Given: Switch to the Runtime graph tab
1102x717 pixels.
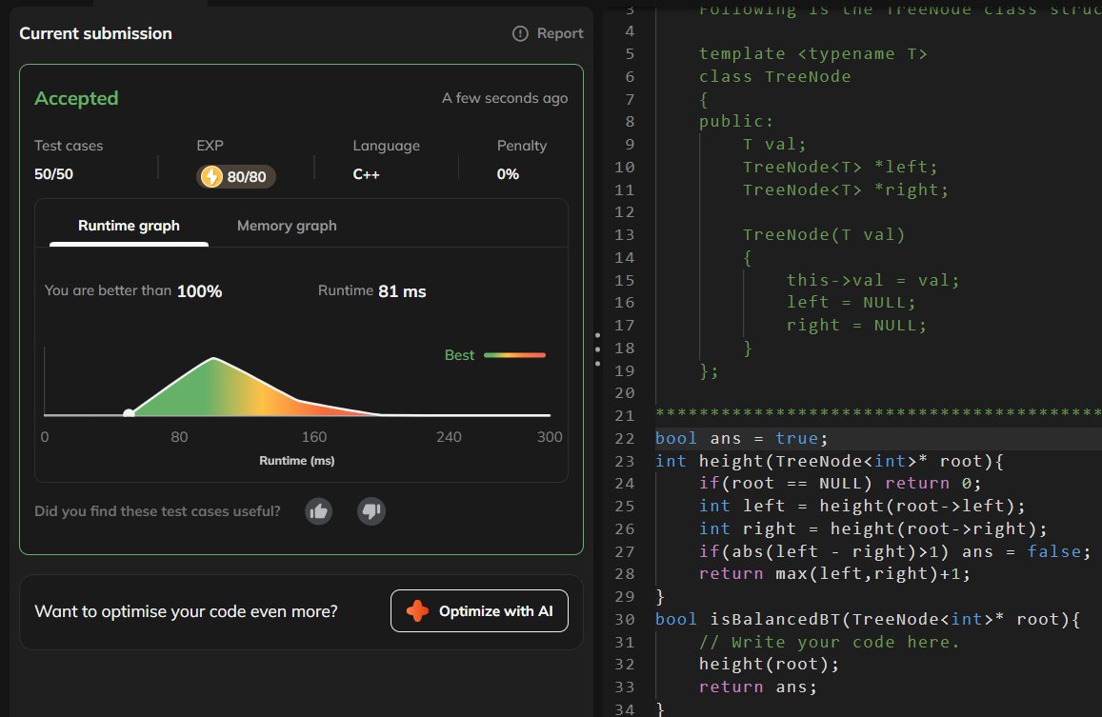Looking at the screenshot, I should (x=129, y=226).
